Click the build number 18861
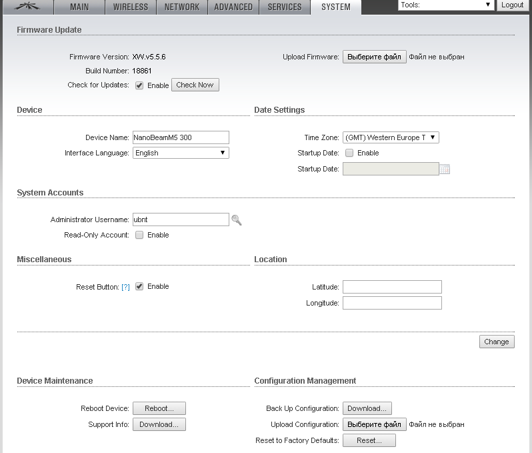Viewport: 532px width, 453px height. [142, 71]
